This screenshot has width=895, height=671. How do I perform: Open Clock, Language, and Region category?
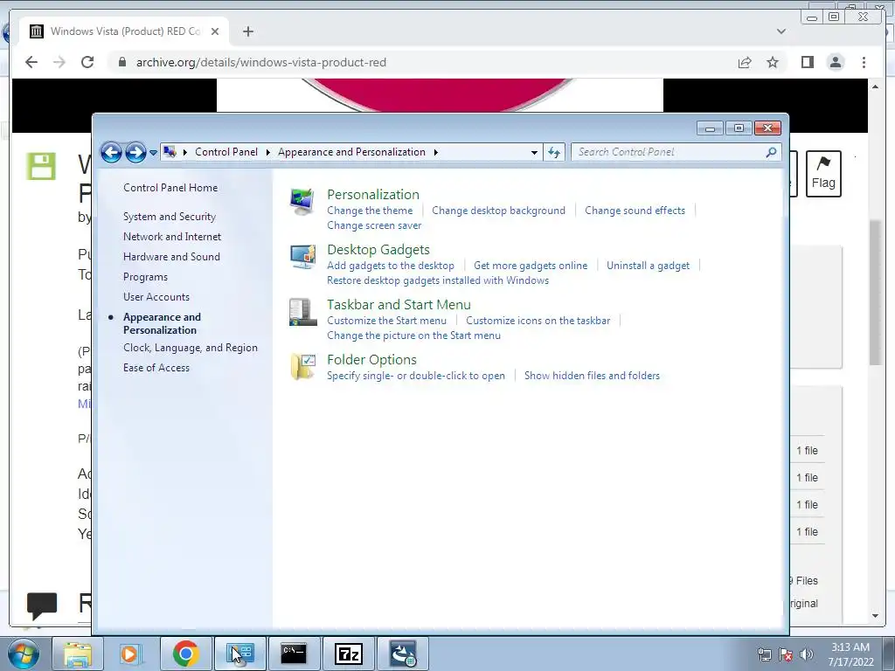[190, 348]
